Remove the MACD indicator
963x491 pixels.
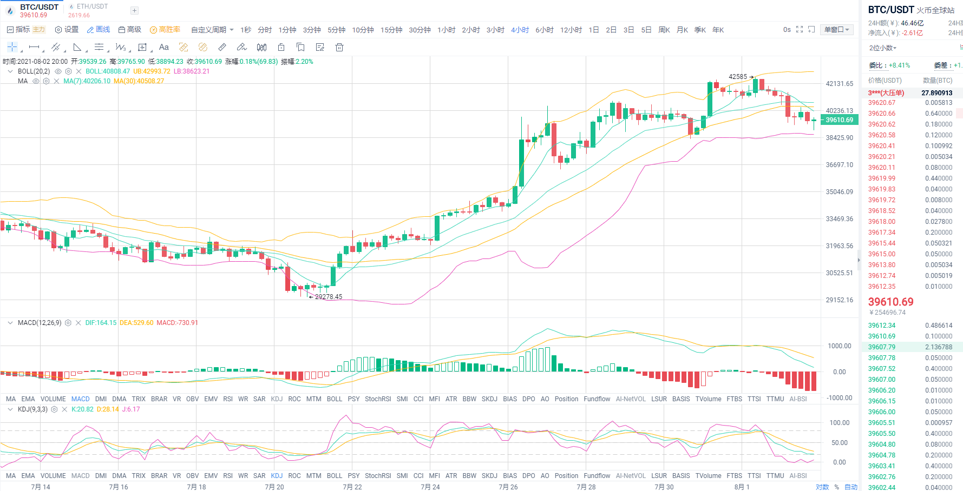click(78, 323)
